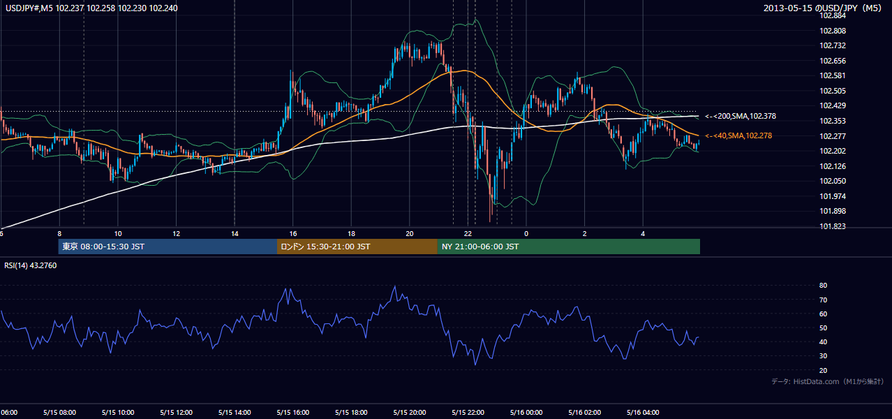
Task: Click RSI scale value 70
Action: tap(824, 300)
